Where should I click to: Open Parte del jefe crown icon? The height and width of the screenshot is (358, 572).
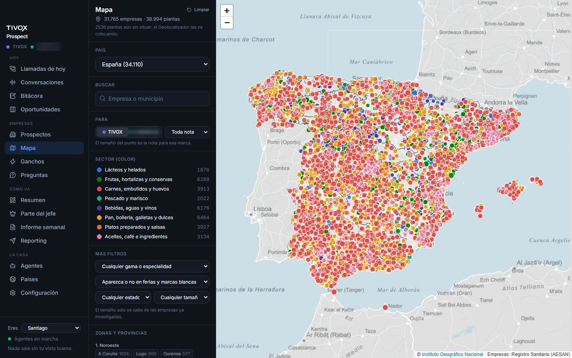click(13, 214)
